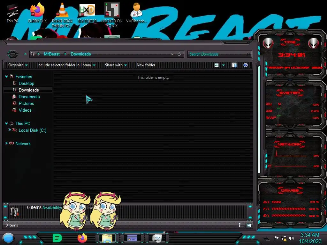Open the HOOKED ON XONIX desktop icon

point(112,15)
